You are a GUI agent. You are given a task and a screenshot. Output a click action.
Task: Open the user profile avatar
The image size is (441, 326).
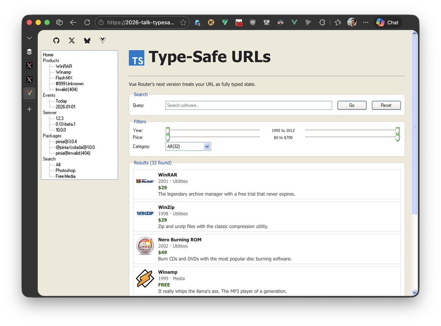pyautogui.click(x=352, y=22)
